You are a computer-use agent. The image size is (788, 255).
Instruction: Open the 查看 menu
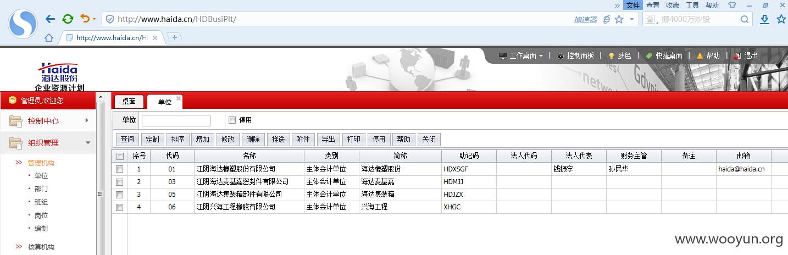point(652,5)
